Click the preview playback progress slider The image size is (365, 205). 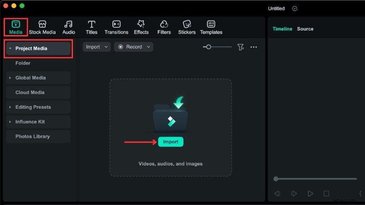pos(315,179)
